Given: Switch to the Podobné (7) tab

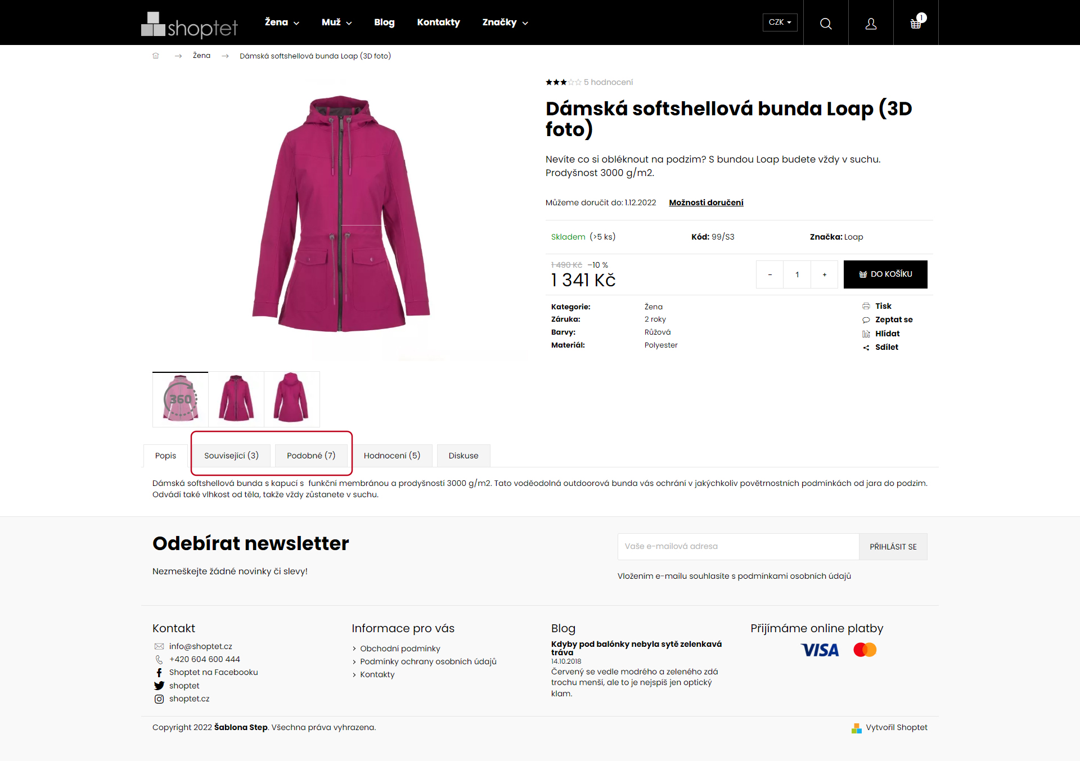Looking at the screenshot, I should (311, 456).
